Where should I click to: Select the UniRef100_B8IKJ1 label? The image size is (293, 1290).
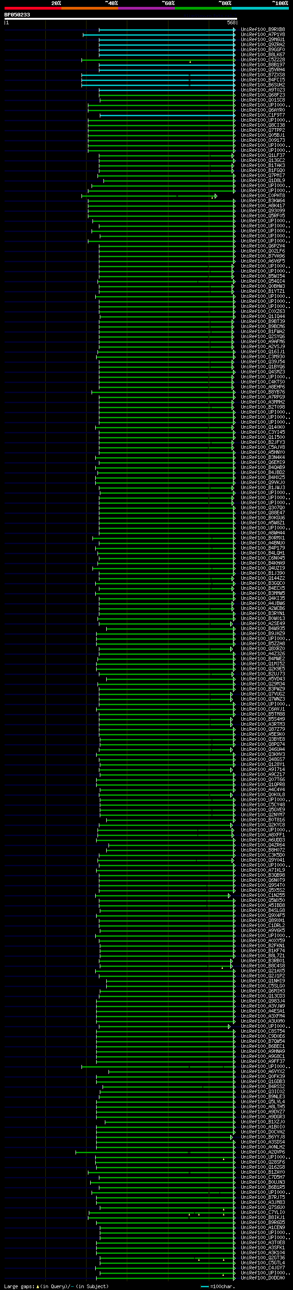262,1217
